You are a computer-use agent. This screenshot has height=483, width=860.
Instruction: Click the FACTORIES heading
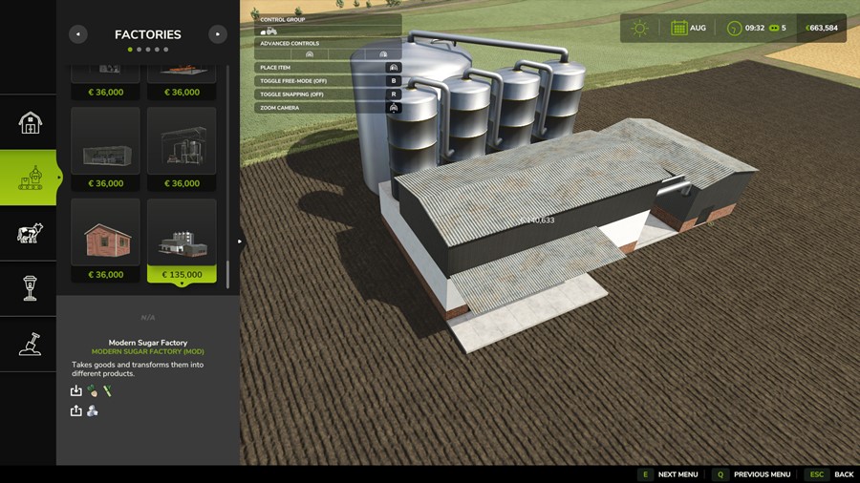point(147,34)
